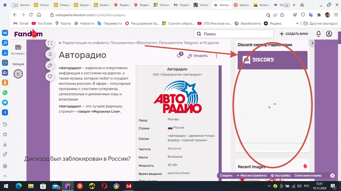Open extensions puzzle icon

click(319, 15)
